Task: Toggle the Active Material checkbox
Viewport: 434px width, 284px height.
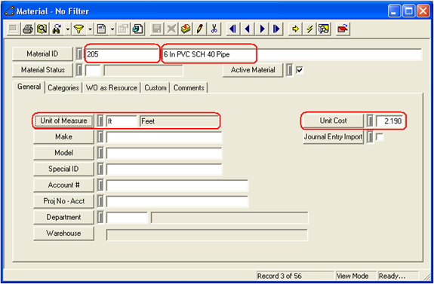Action: tap(300, 70)
